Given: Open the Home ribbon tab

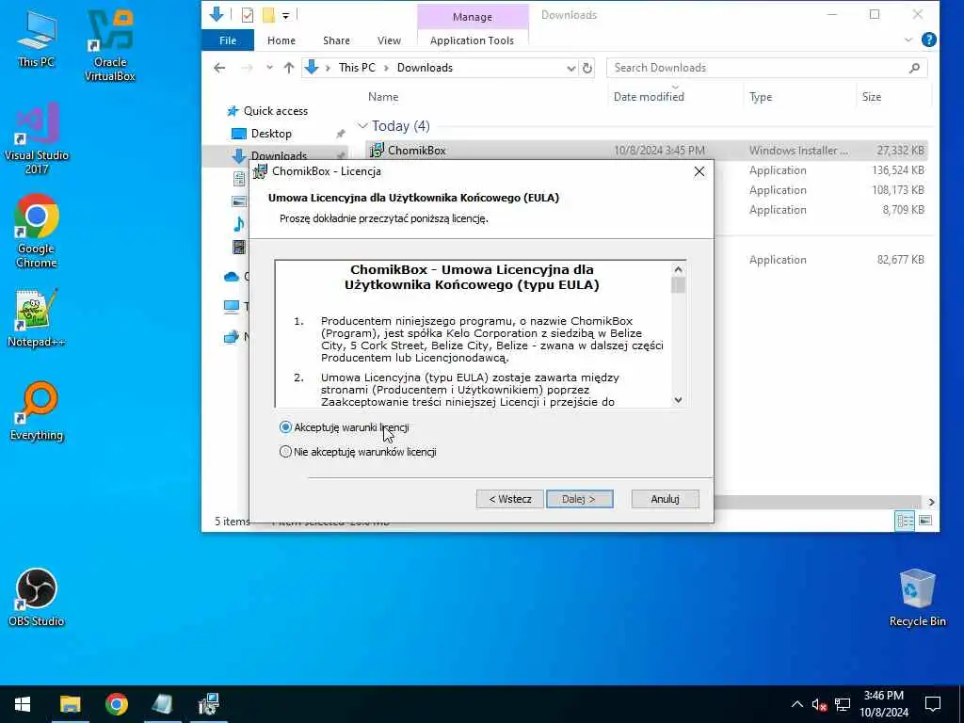Looking at the screenshot, I should 281,40.
